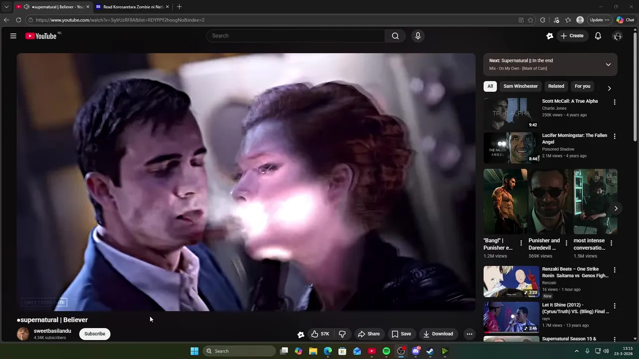Open more actions ellipsis under video
The height and width of the screenshot is (359, 639).
[x=469, y=334]
